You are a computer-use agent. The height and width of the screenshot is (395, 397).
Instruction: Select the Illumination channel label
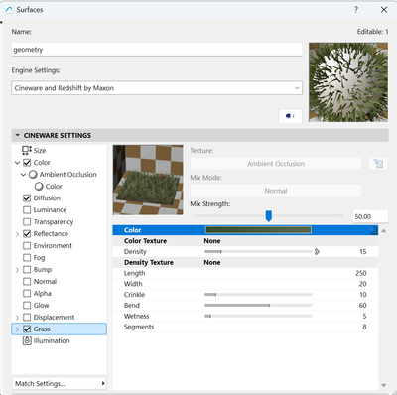52,341
